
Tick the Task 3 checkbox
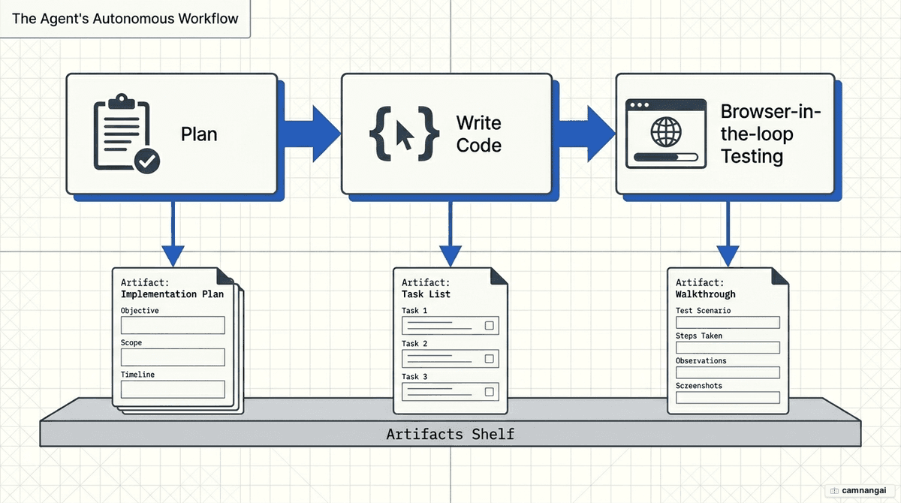point(490,392)
